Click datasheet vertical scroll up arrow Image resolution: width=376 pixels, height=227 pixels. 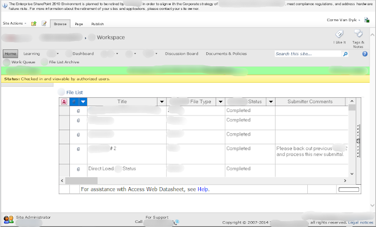(x=352, y=101)
